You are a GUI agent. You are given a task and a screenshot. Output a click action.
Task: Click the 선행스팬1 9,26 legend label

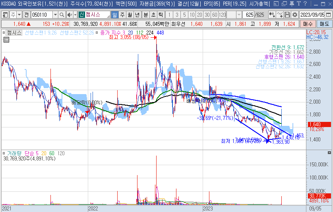pos(41,33)
